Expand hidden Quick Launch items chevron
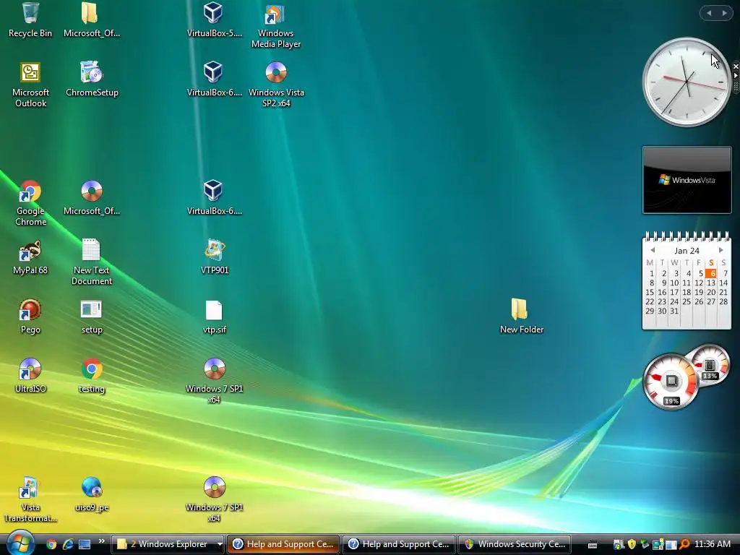Viewport: 740px width, 555px height. tap(101, 541)
